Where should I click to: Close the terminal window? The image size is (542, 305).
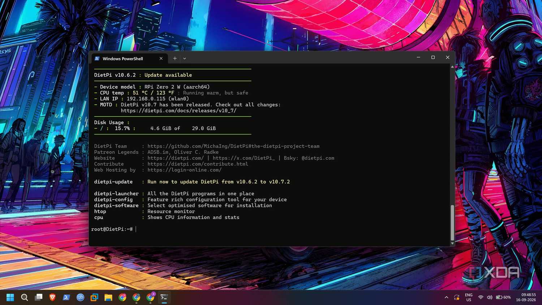click(x=448, y=57)
